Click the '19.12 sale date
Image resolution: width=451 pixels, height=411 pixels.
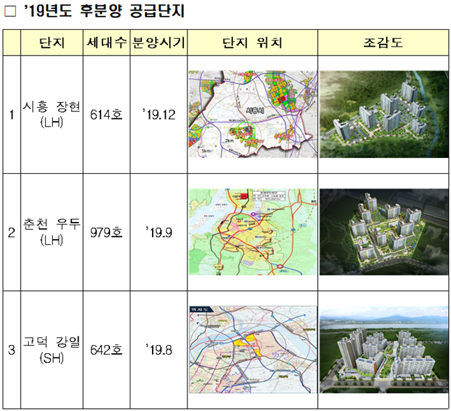click(x=159, y=115)
